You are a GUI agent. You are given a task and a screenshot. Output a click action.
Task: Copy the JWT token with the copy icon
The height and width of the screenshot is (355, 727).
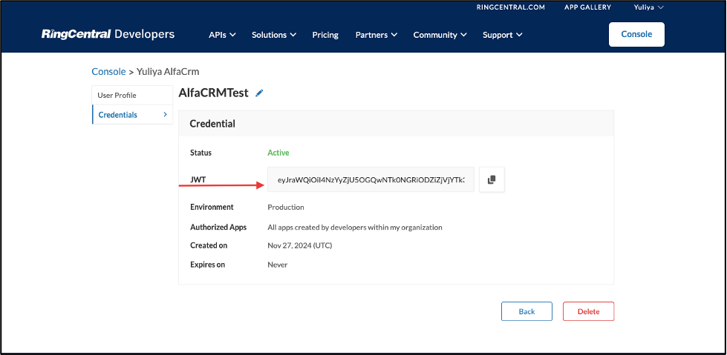[492, 179]
